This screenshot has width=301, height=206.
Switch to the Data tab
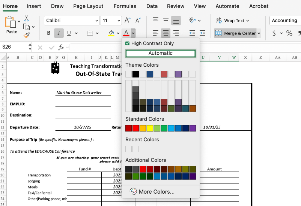[152, 6]
